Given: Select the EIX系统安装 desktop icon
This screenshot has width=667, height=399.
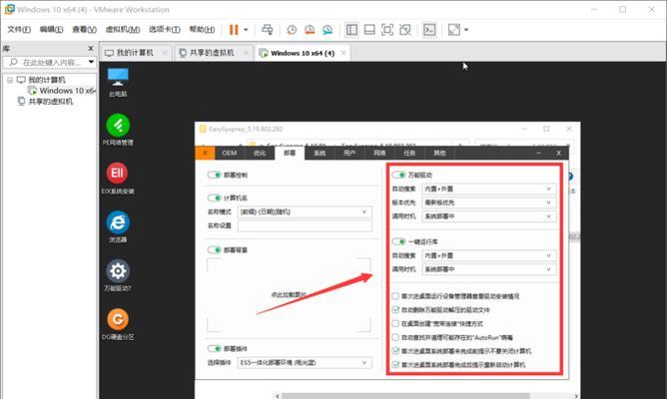Looking at the screenshot, I should point(118,179).
